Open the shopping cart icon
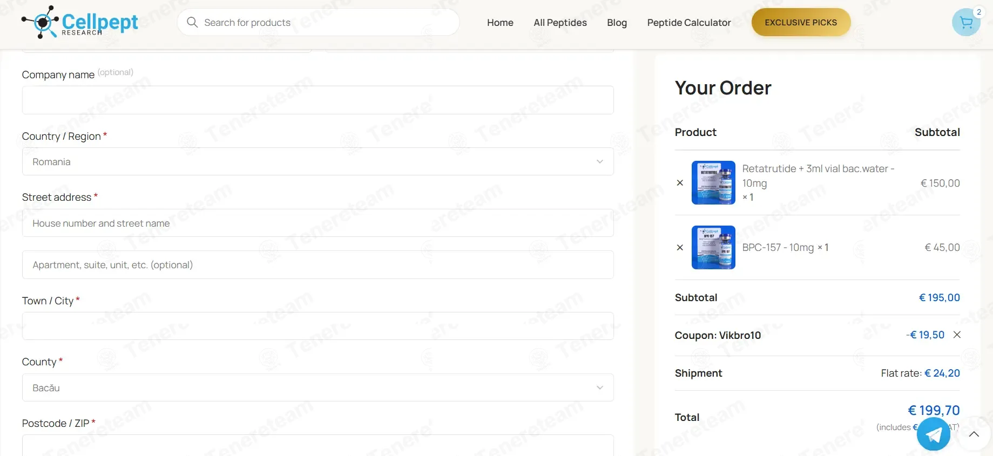Image resolution: width=993 pixels, height=456 pixels. (x=966, y=22)
